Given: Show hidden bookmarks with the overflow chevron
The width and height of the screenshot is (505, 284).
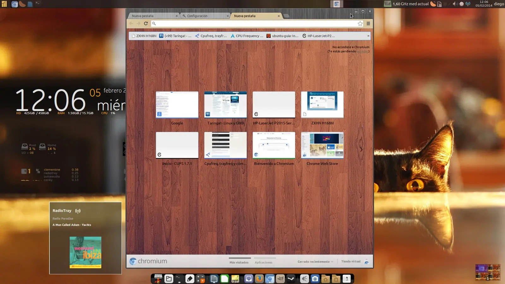Looking at the screenshot, I should 368,36.
